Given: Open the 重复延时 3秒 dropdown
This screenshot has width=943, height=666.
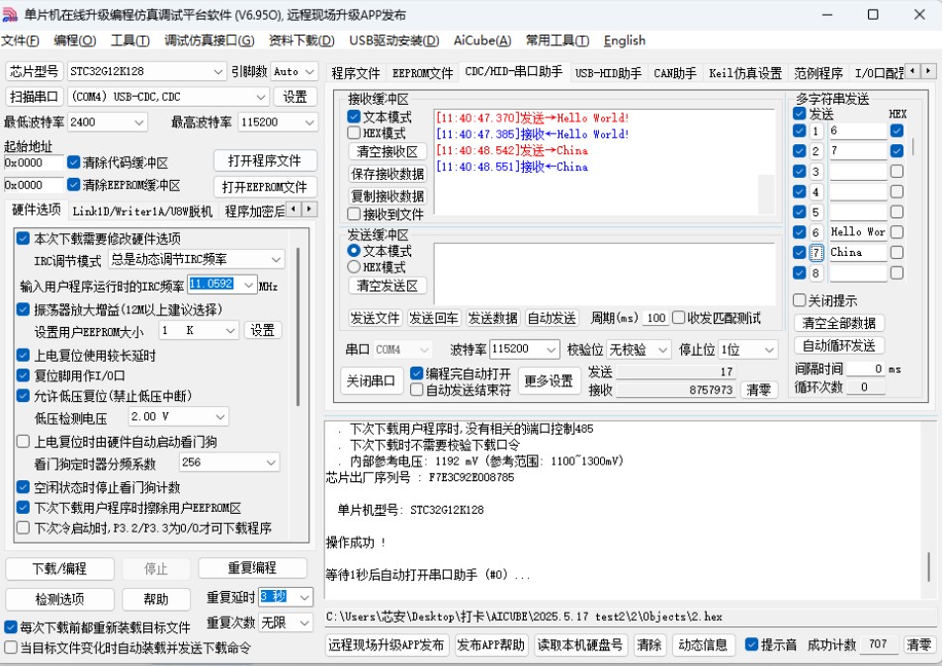Looking at the screenshot, I should pos(304,598).
